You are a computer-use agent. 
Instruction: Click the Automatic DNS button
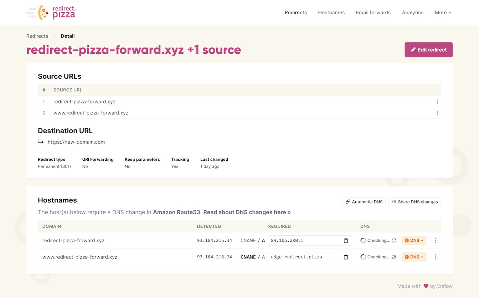(364, 202)
